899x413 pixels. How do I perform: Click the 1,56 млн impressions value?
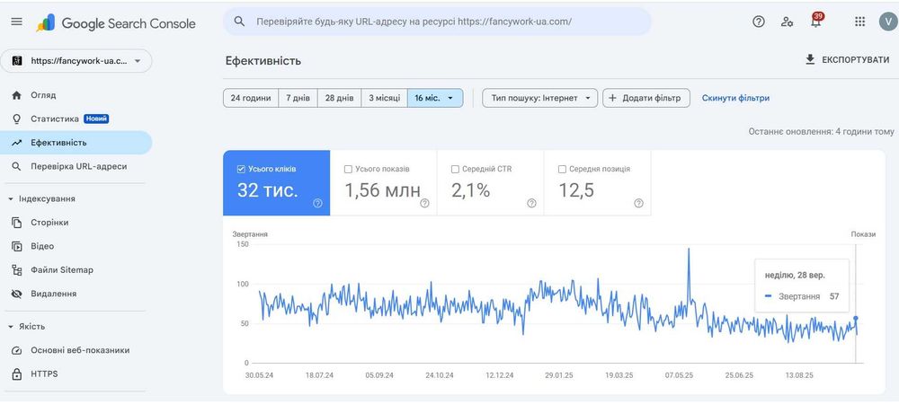click(x=382, y=190)
